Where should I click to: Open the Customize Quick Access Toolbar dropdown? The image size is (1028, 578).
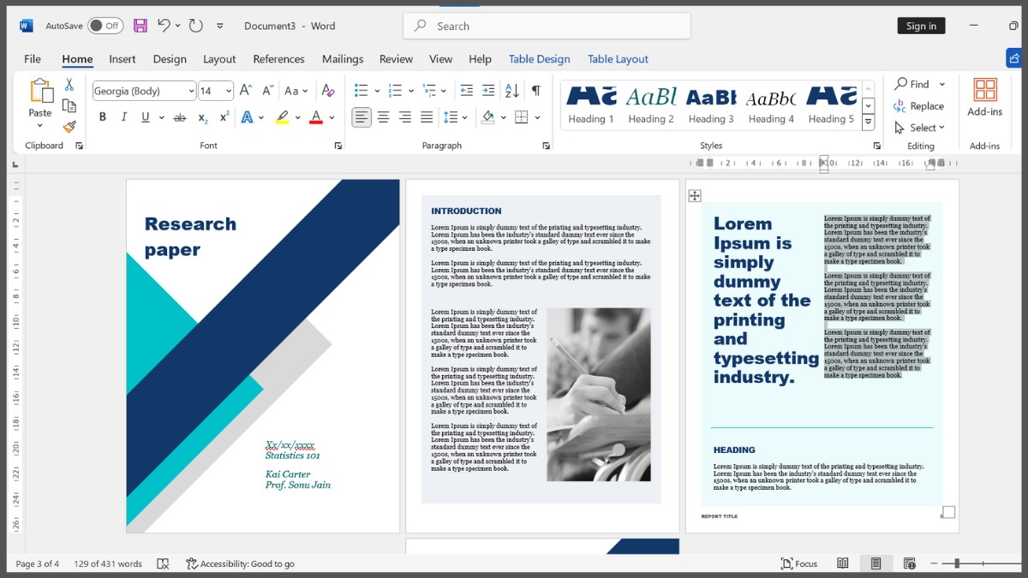click(x=220, y=26)
